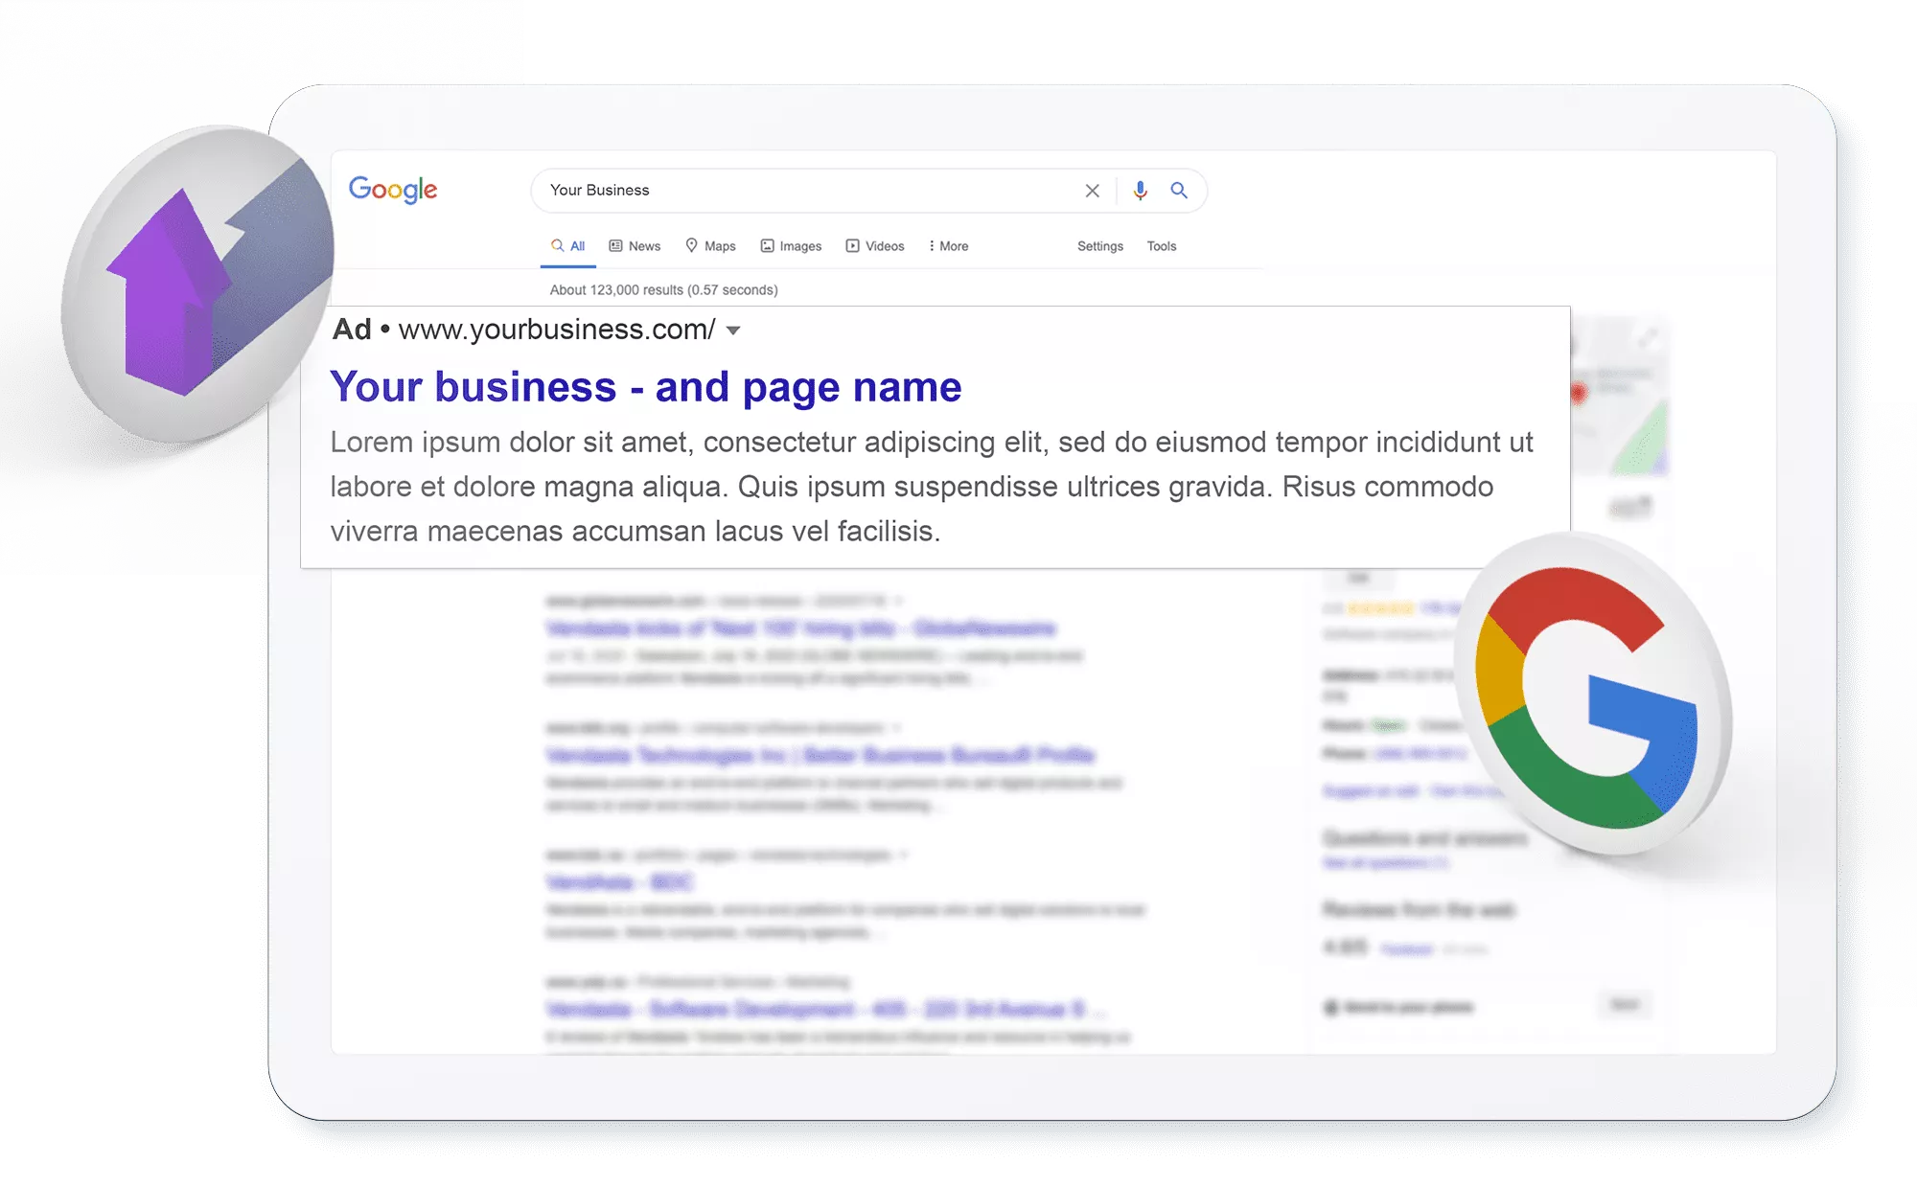Click the blue search magnifier icon
This screenshot has width=1917, height=1187.
[x=1179, y=191]
